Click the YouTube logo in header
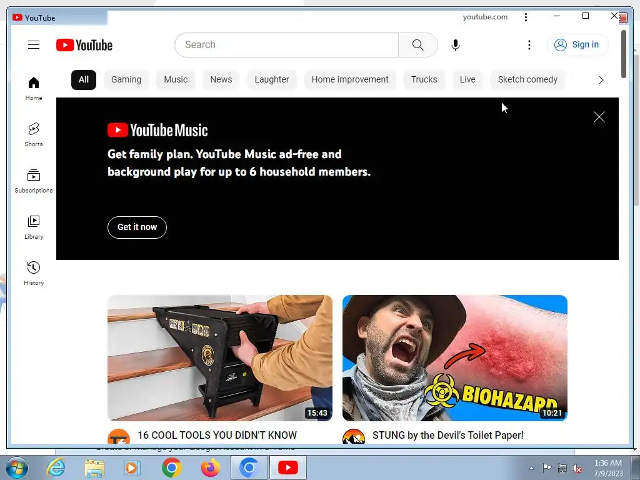 [84, 45]
